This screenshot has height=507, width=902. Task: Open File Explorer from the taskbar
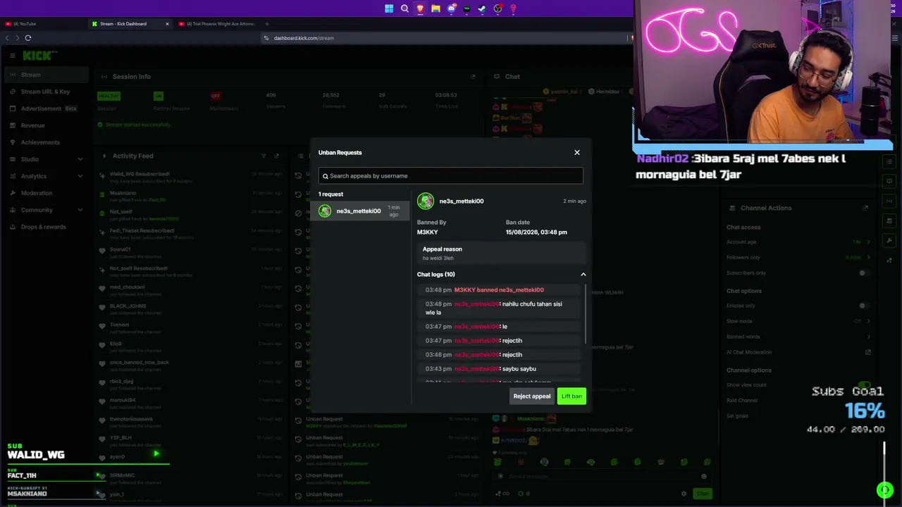435,8
